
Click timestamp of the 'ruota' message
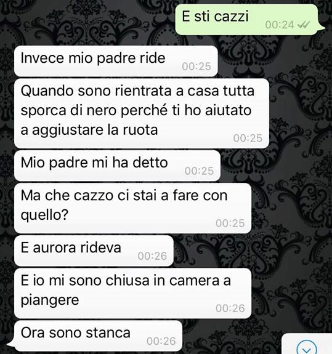248,138
